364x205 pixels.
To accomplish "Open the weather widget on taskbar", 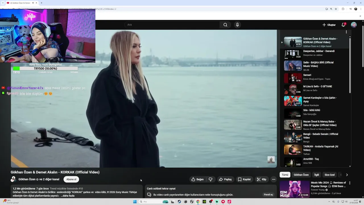I will click(11, 202).
